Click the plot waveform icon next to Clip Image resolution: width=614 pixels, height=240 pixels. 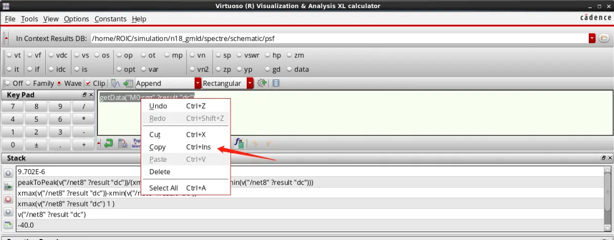pyautogui.click(x=115, y=83)
